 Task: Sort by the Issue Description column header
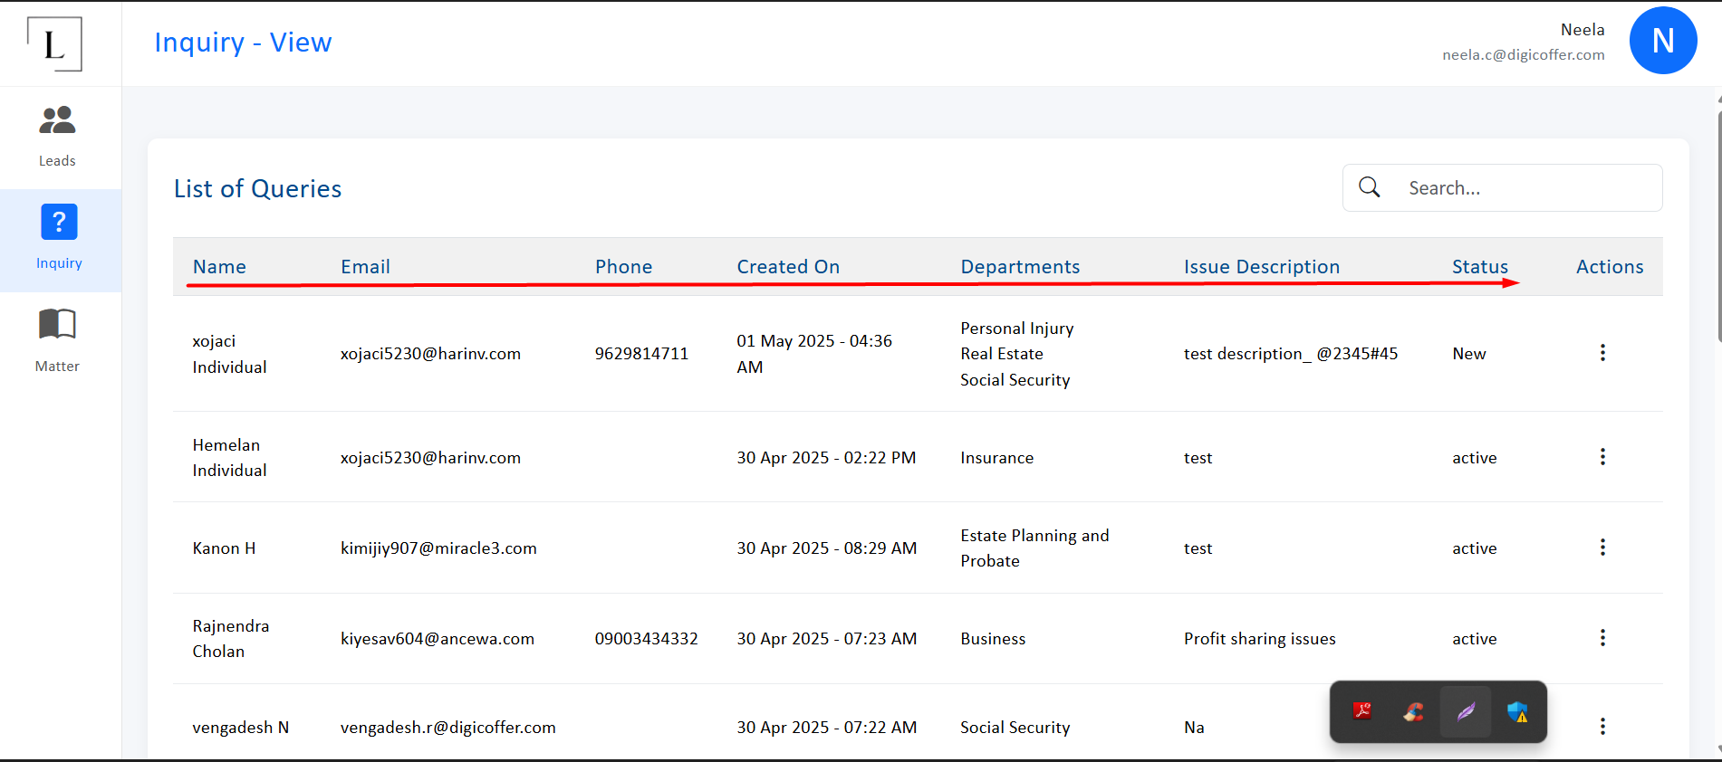tap(1261, 267)
